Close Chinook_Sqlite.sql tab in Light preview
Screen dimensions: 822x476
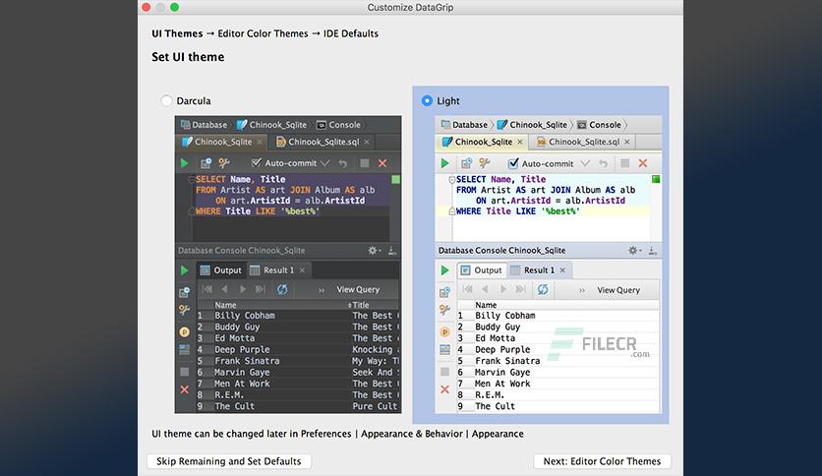627,142
